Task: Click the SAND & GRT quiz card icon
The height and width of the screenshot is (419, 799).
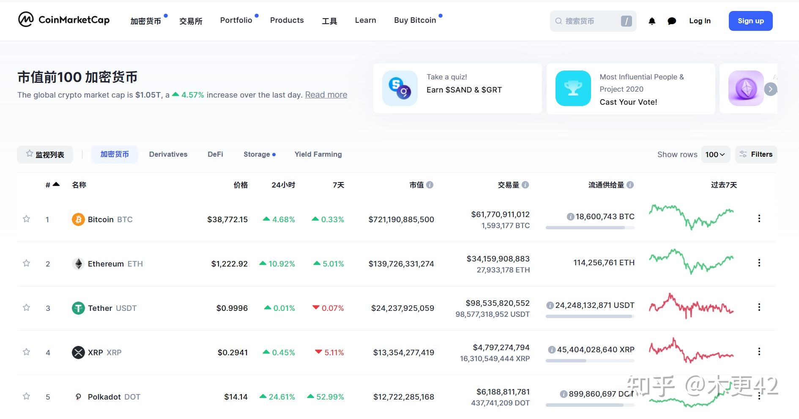Action: pyautogui.click(x=400, y=88)
